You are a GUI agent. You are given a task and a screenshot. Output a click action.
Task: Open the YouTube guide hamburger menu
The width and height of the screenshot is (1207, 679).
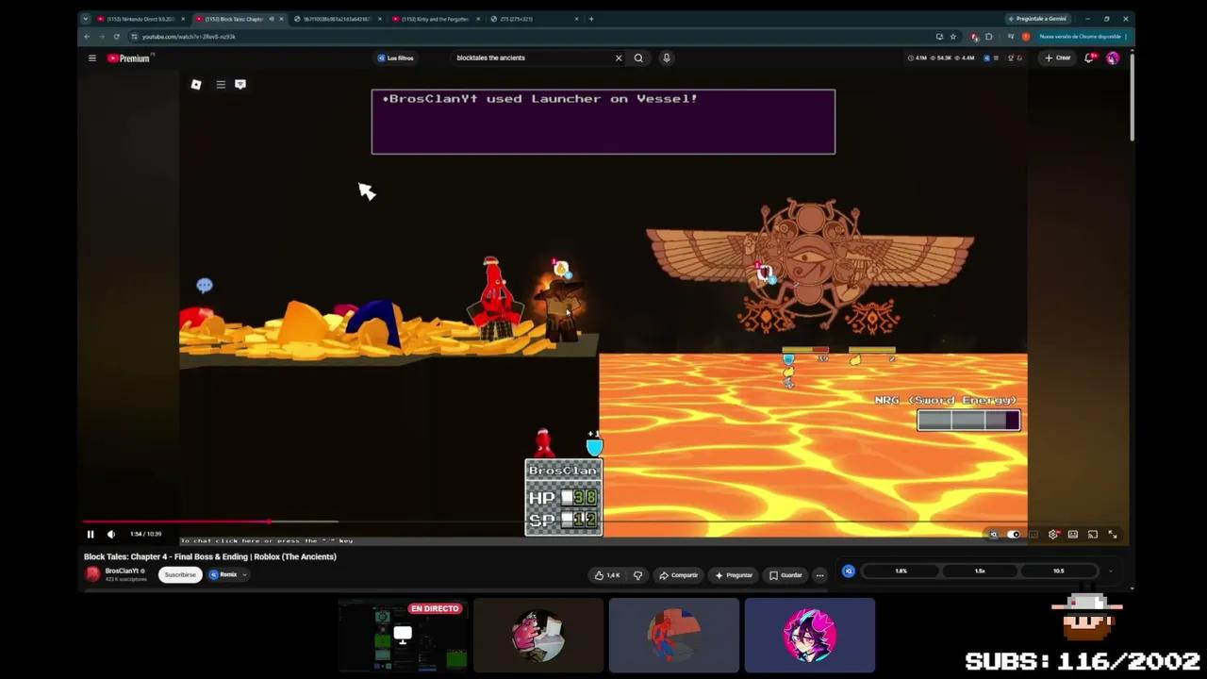[x=91, y=58]
